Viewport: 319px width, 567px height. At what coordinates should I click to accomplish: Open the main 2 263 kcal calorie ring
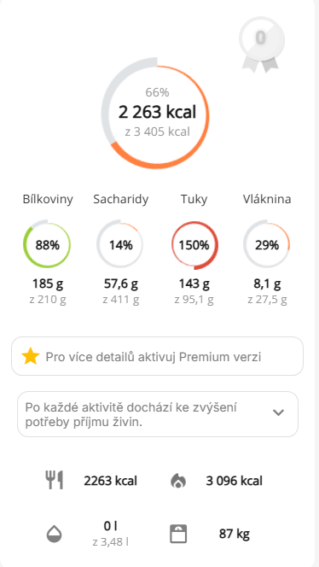coord(155,113)
